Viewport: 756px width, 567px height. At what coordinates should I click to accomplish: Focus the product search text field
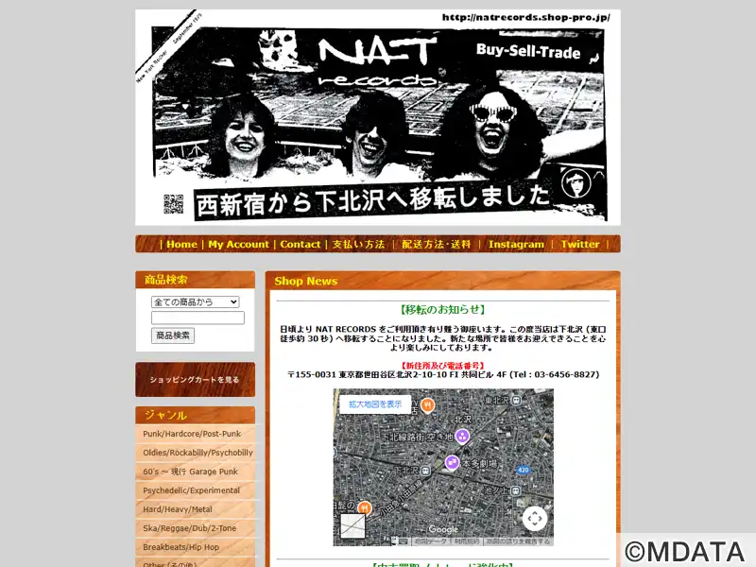coord(198,318)
